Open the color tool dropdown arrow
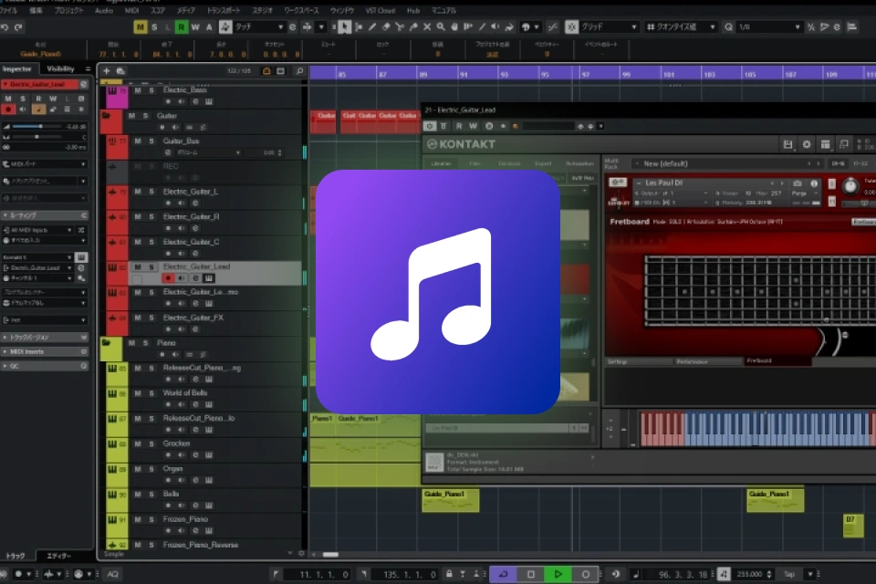The height and width of the screenshot is (584, 876). (x=537, y=26)
